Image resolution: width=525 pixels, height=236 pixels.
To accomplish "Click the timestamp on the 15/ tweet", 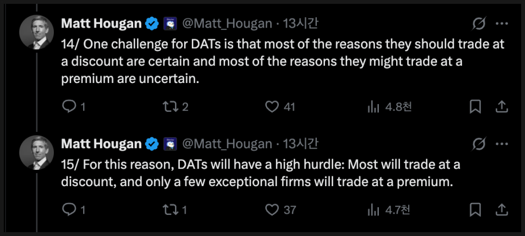I will (x=299, y=144).
